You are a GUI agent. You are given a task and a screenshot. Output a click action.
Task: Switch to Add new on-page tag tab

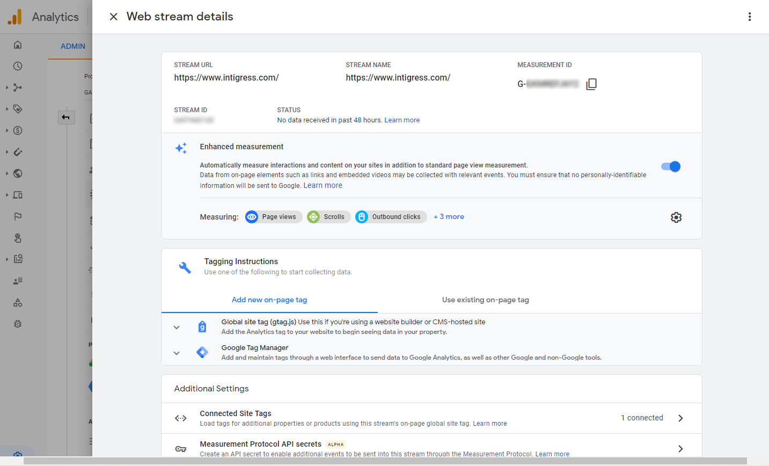[269, 300]
